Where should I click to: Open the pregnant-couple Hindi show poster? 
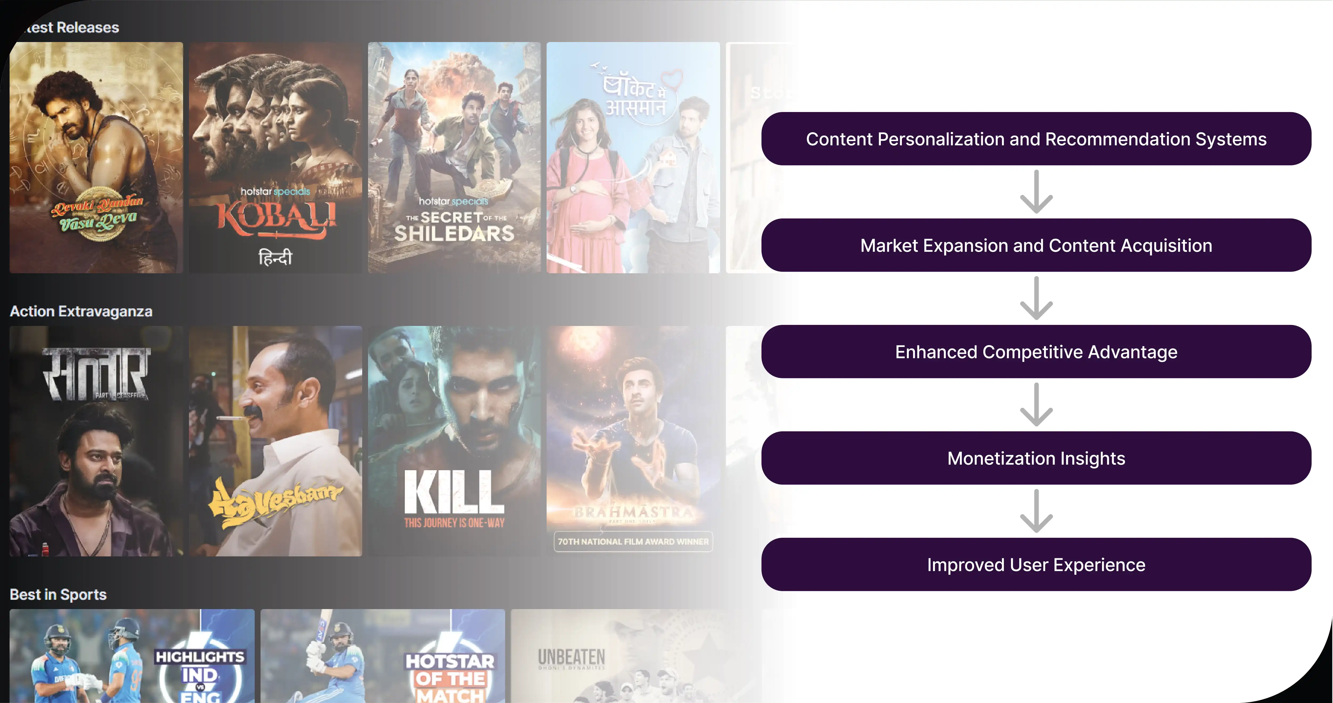[x=633, y=157]
